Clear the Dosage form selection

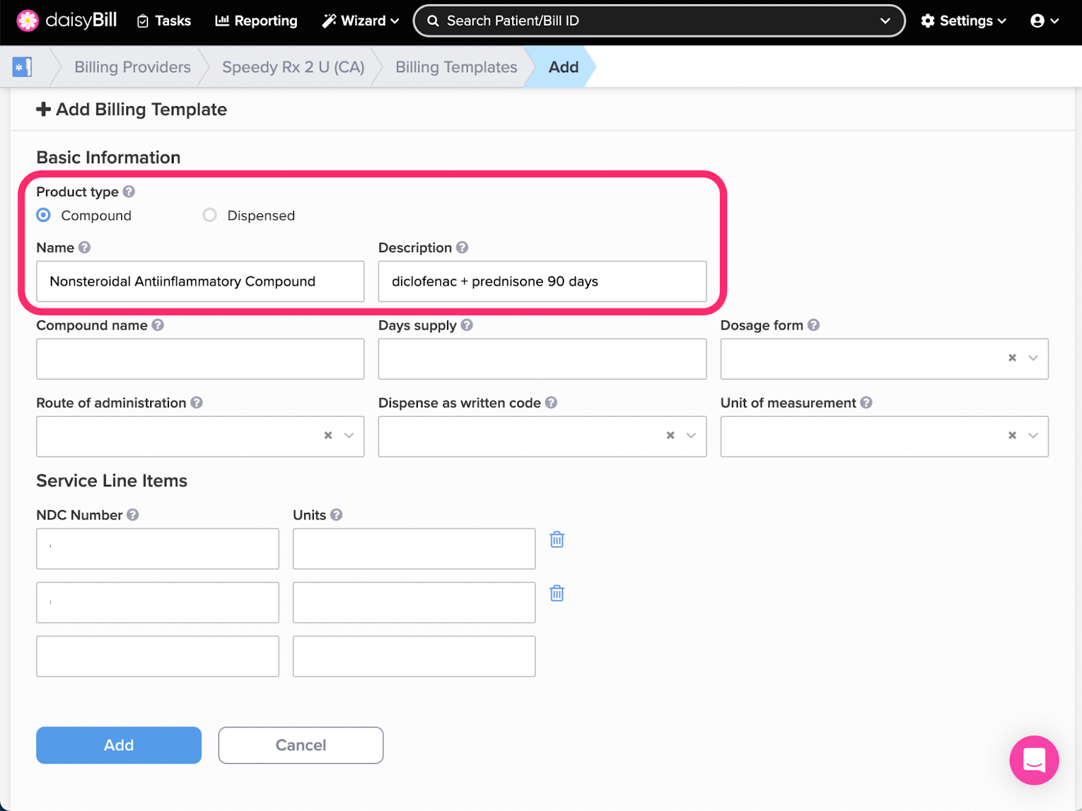1012,358
